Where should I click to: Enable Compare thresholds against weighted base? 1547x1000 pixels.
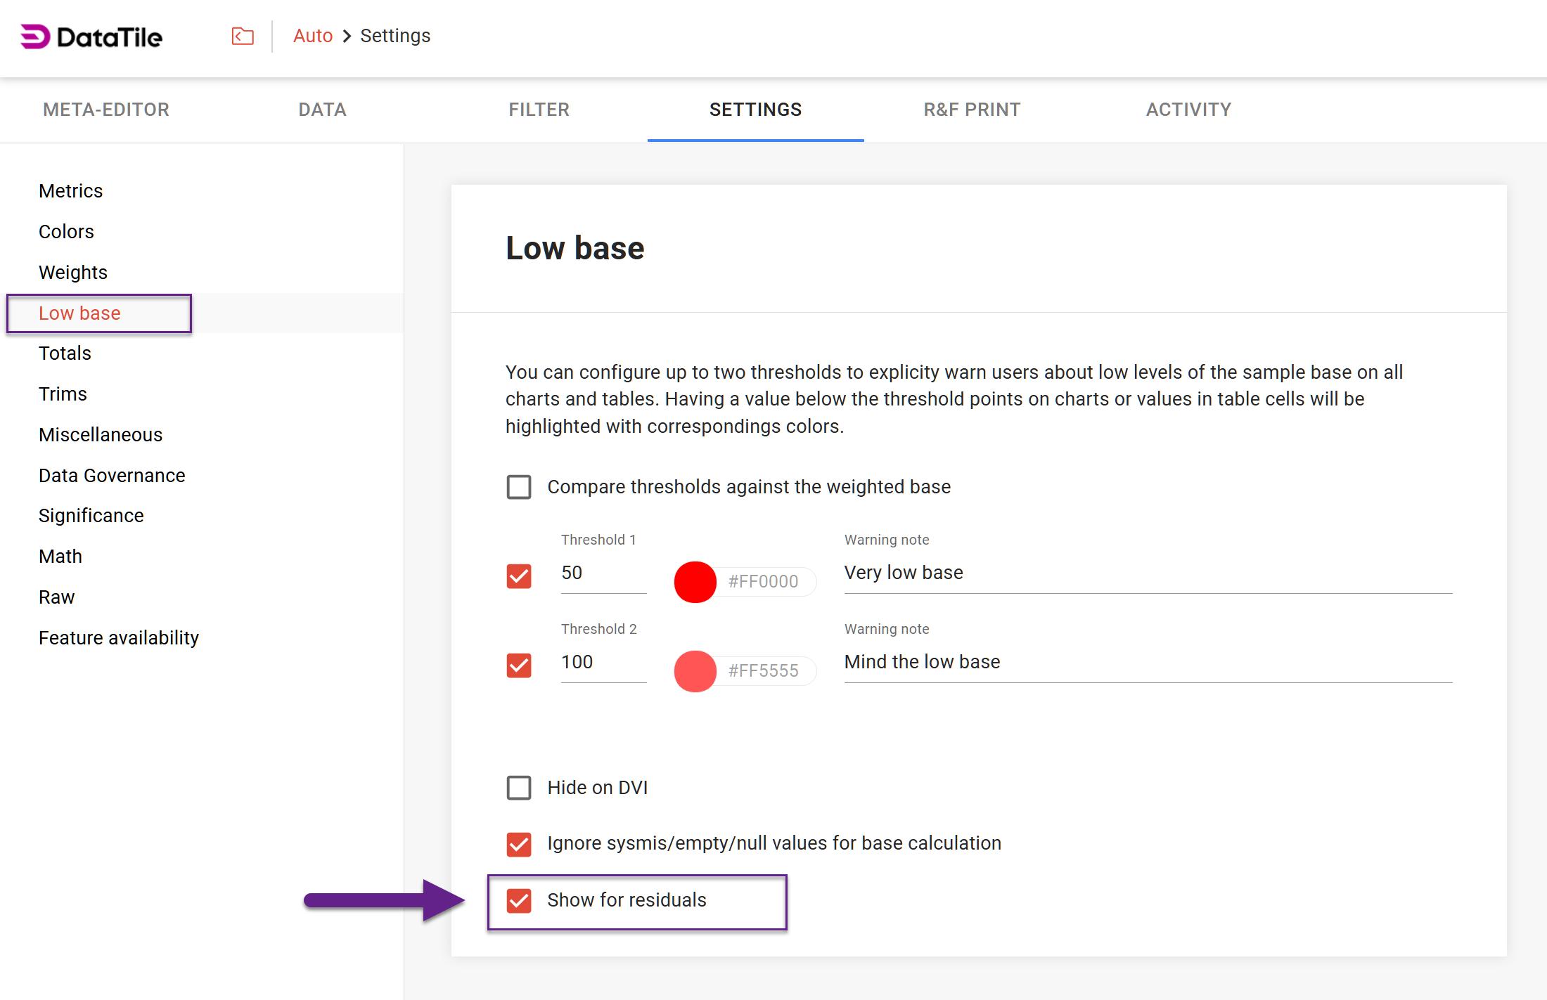[519, 487]
